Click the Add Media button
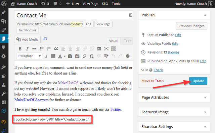The image size is (215, 133). [28, 39]
